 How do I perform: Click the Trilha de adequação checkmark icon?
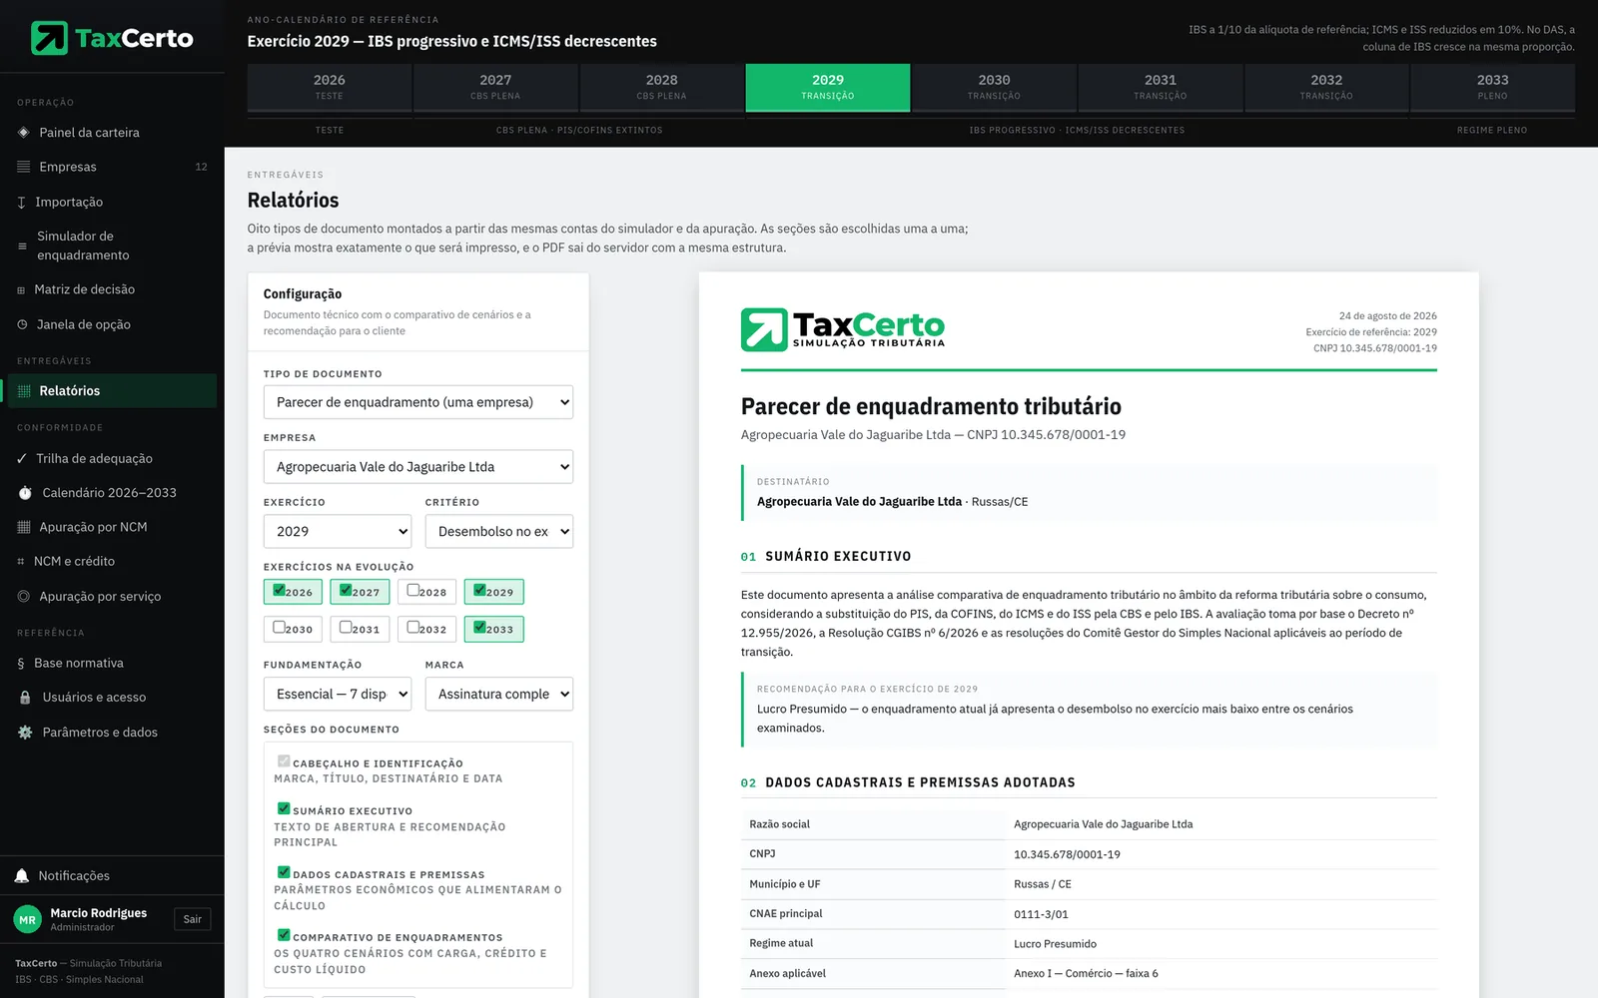(x=22, y=459)
